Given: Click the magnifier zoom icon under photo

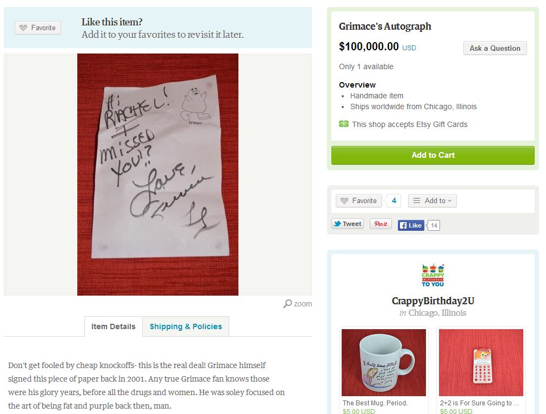Looking at the screenshot, I should tap(288, 304).
